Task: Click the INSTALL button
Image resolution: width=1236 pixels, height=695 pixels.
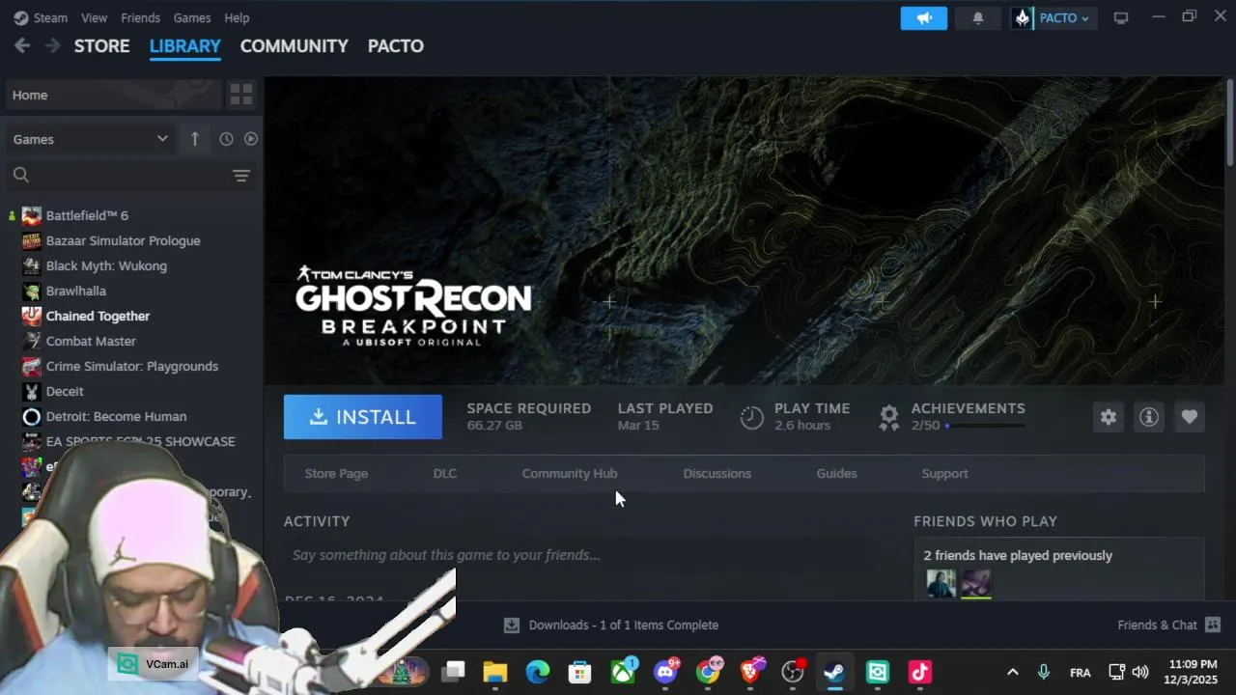Action: 363,417
